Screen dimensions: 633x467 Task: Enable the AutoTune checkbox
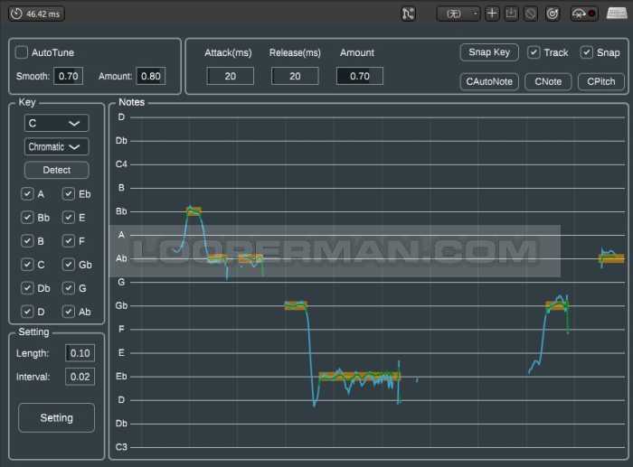click(x=23, y=52)
